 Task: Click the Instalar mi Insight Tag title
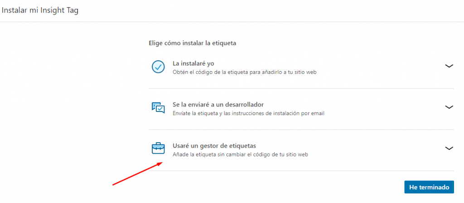click(x=40, y=10)
